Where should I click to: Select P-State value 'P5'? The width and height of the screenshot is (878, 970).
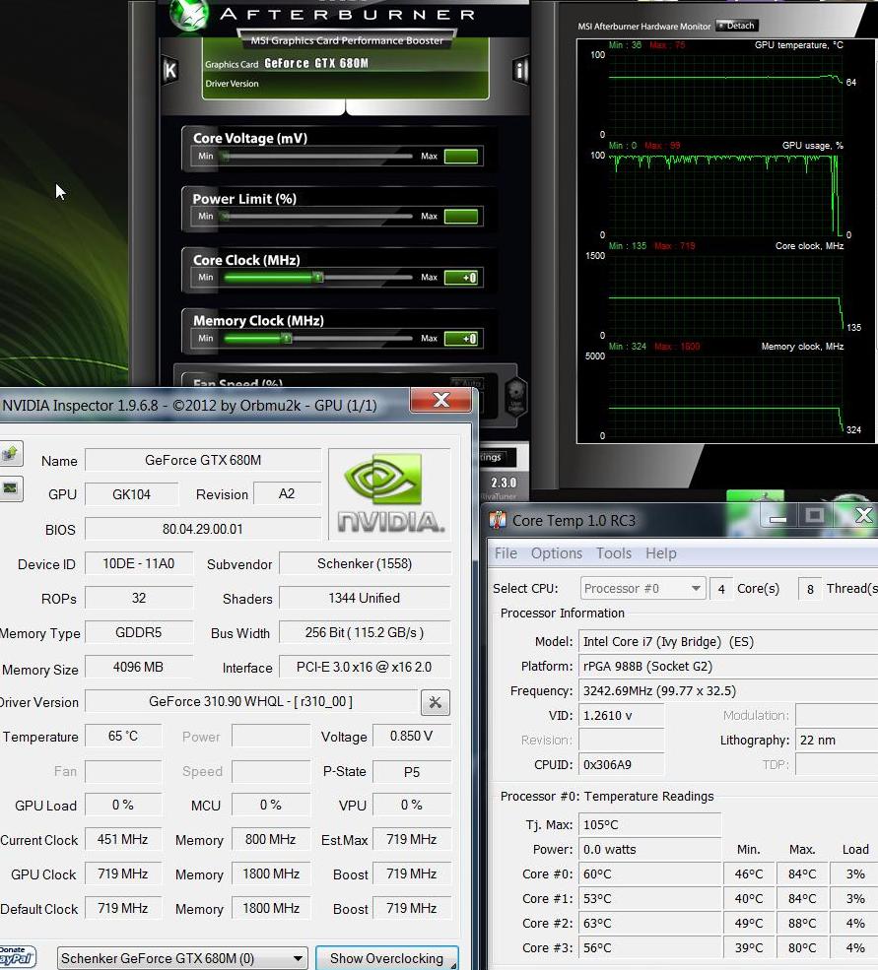tap(411, 771)
